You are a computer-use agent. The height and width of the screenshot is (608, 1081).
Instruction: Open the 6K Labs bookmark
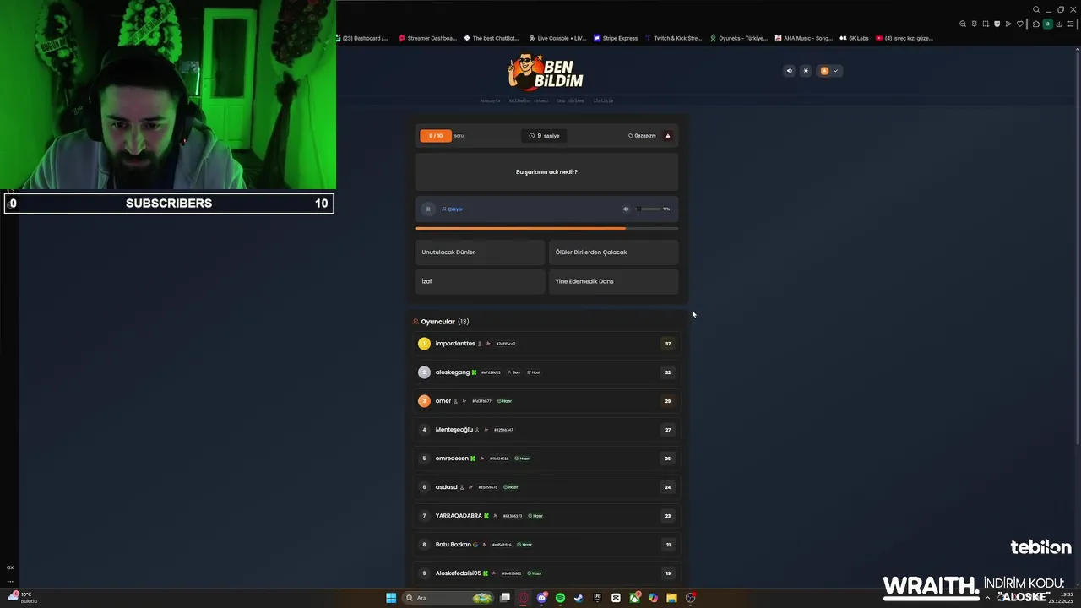pos(854,38)
